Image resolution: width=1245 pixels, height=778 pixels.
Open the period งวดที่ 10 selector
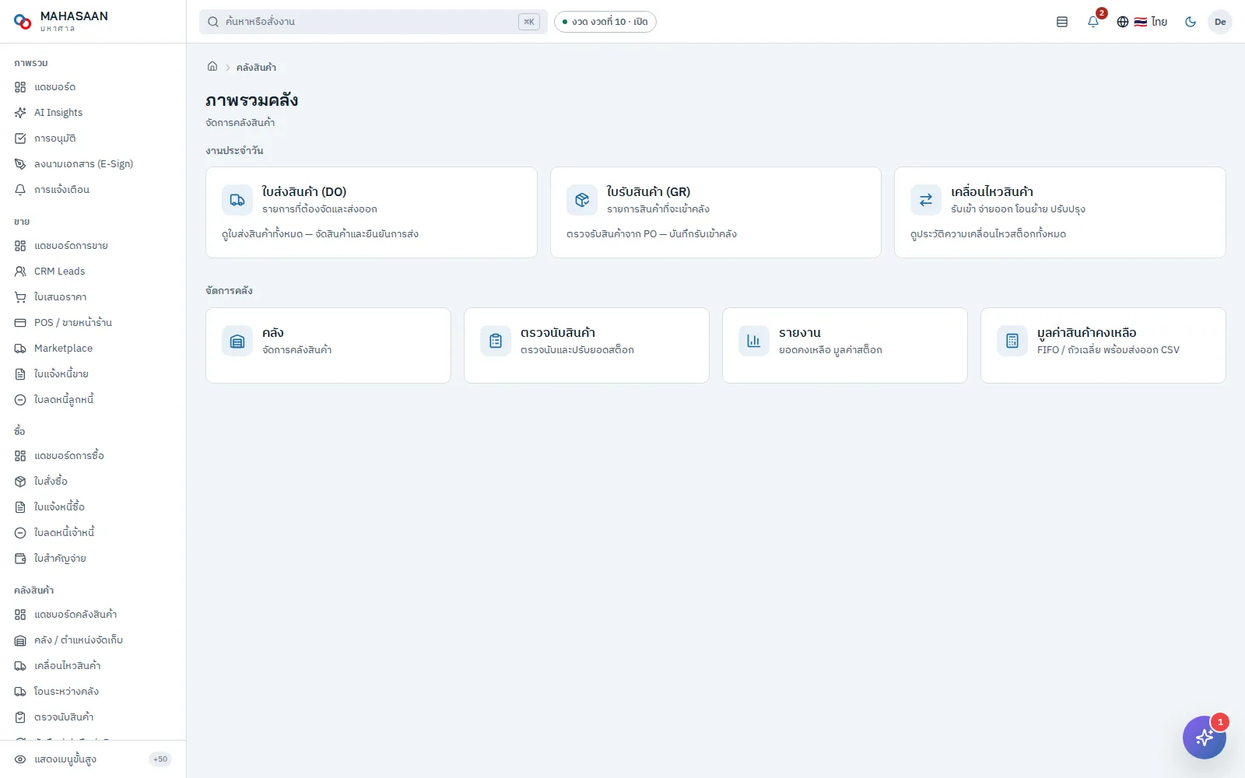click(x=605, y=22)
